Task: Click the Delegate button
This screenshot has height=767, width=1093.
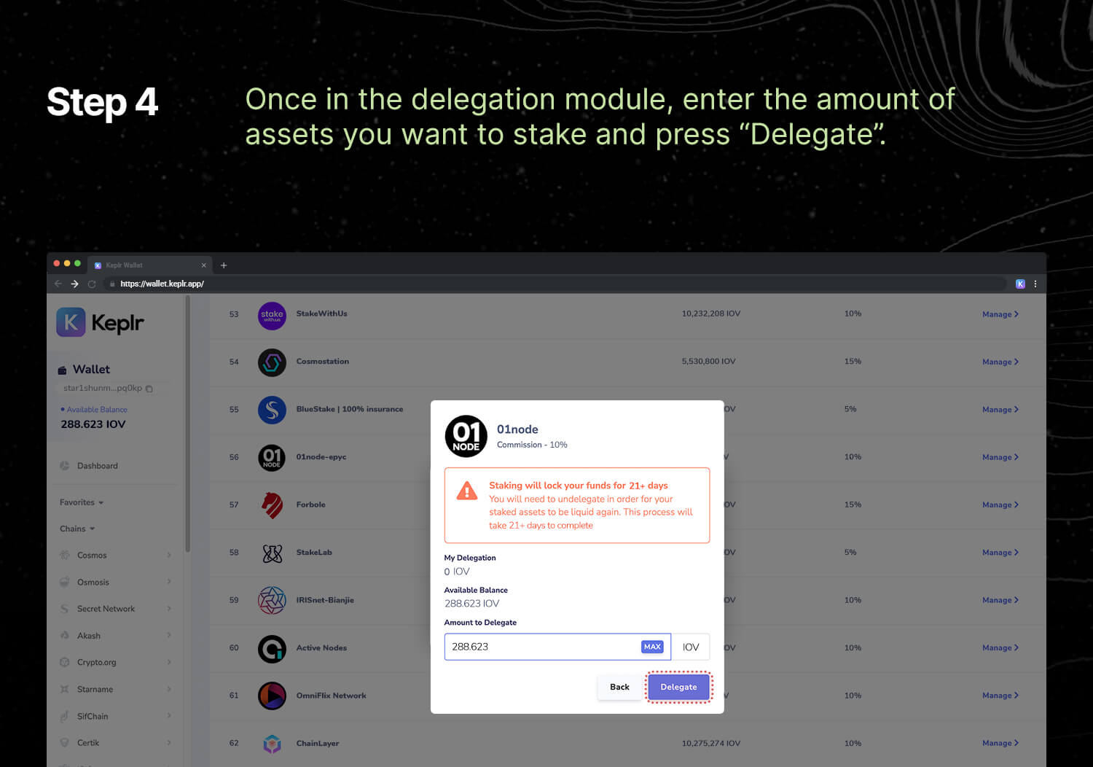Action: point(678,687)
